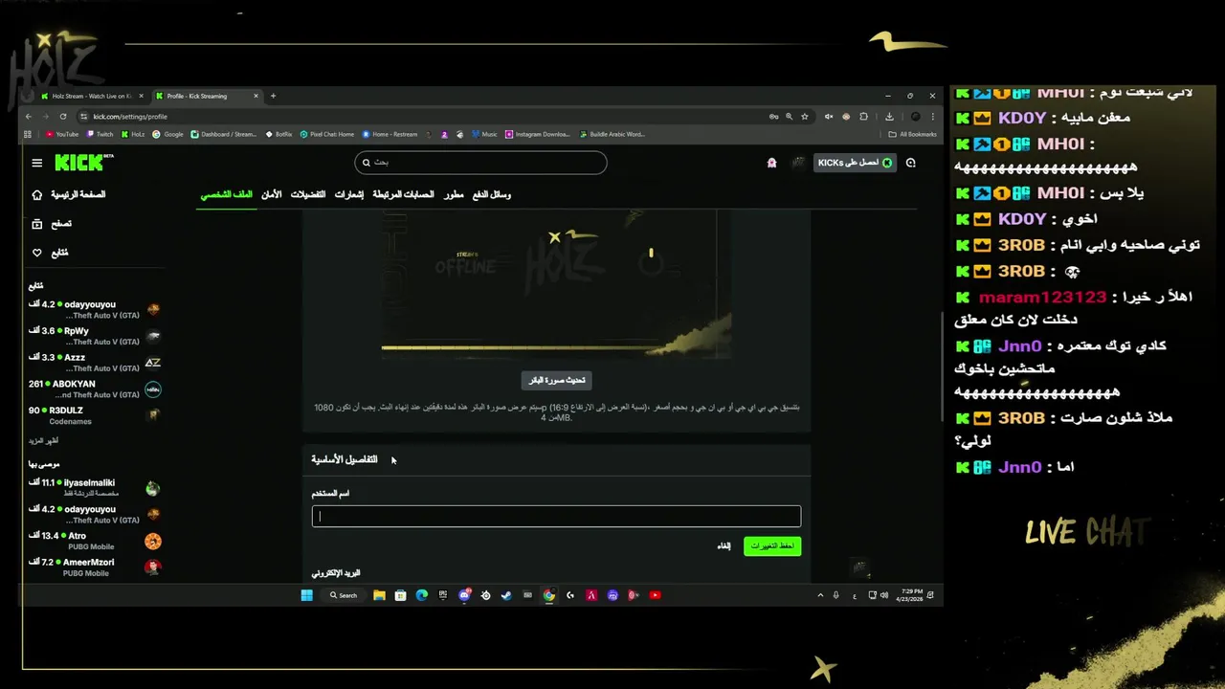
Task: Click the Windows Start button
Action: point(306,595)
